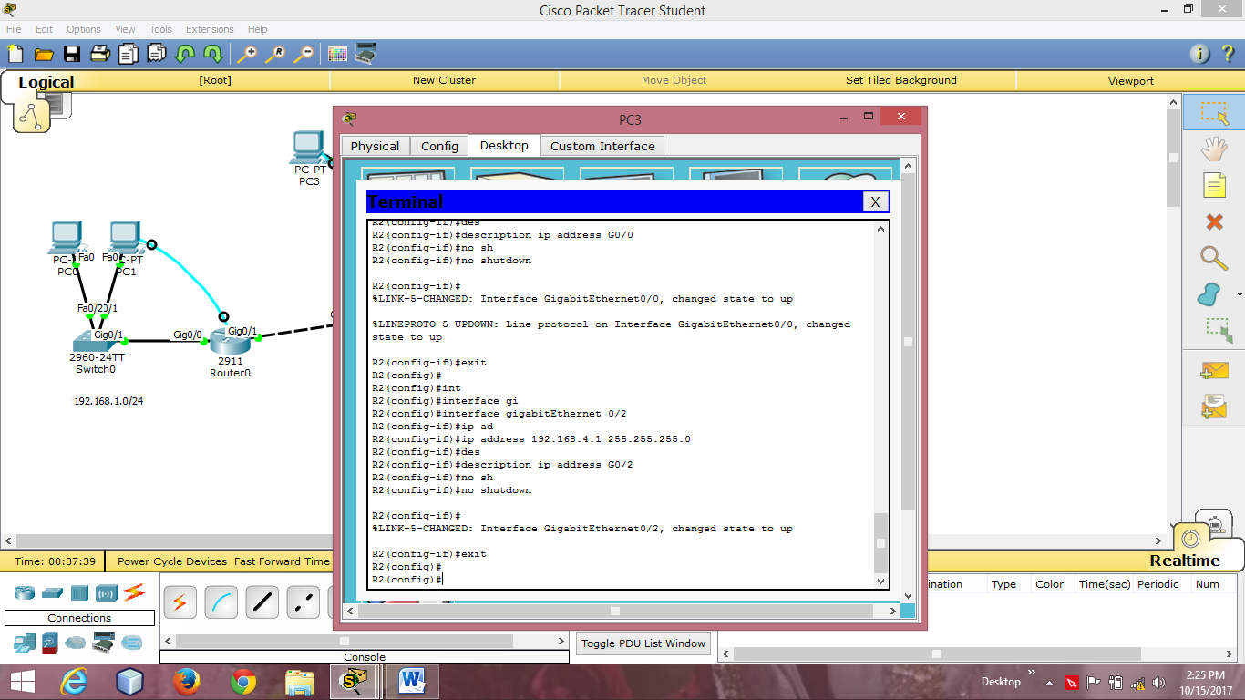Click Toggle PDU List Window
Image resolution: width=1245 pixels, height=700 pixels.
643,643
